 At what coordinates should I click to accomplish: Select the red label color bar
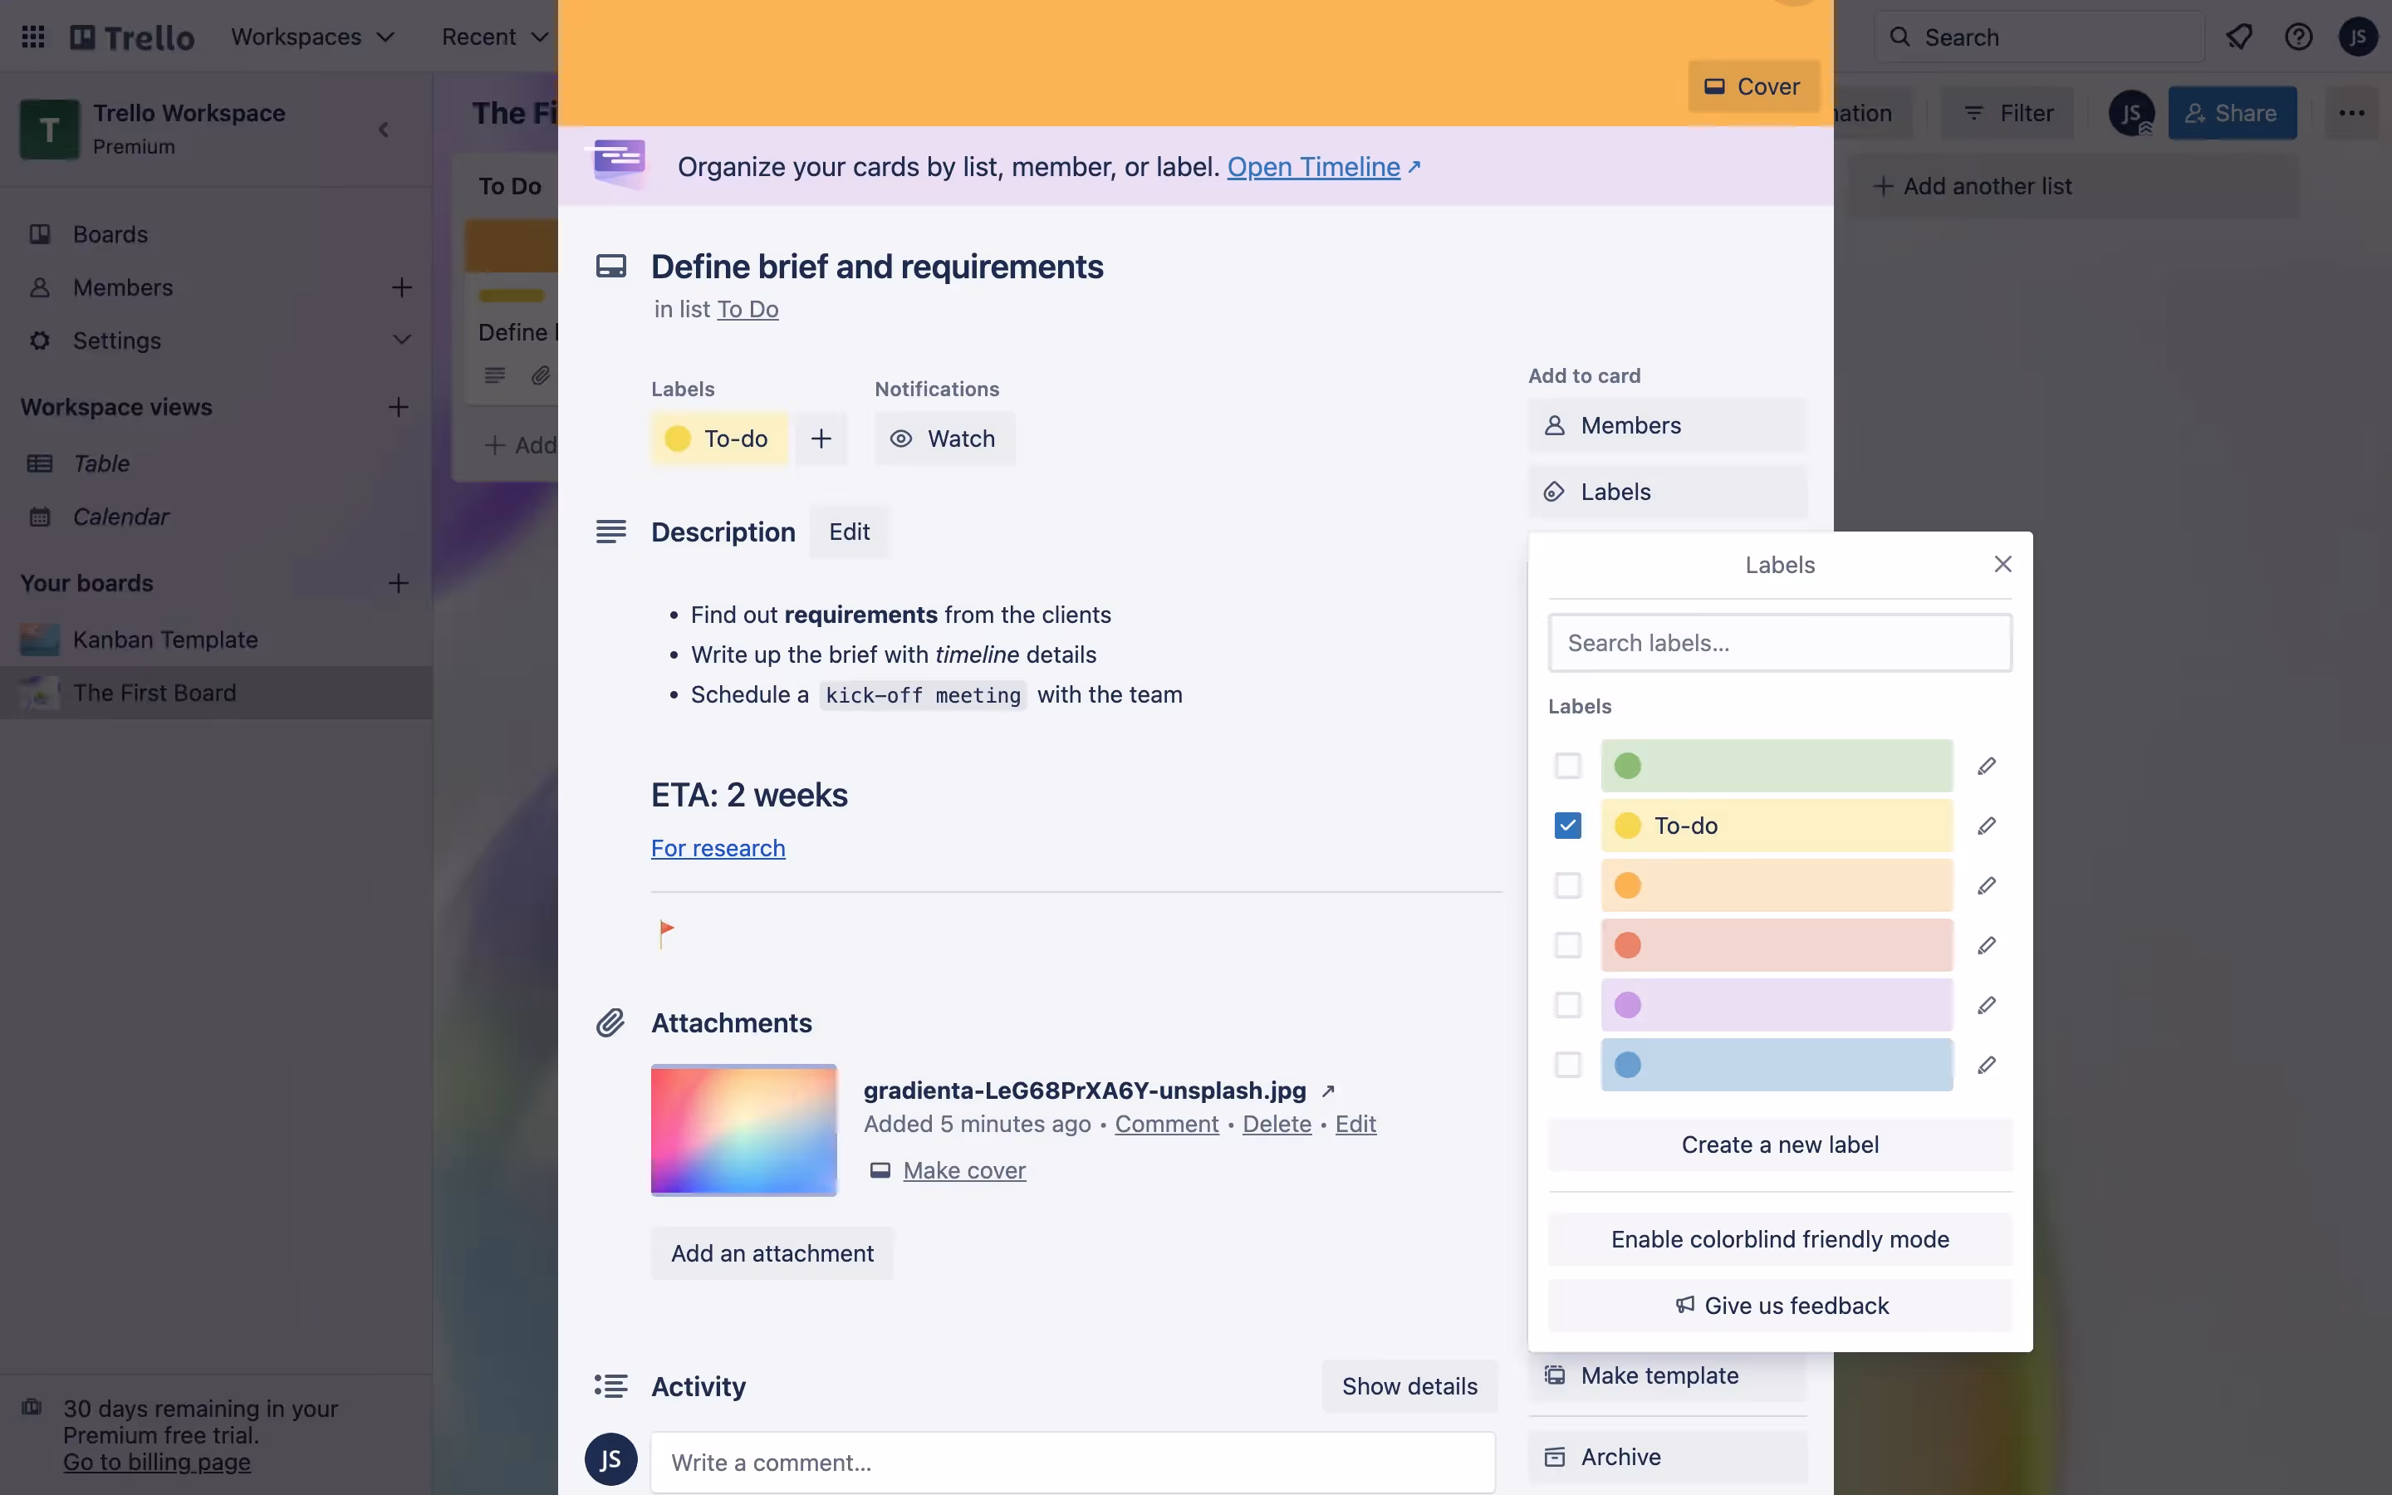point(1777,945)
